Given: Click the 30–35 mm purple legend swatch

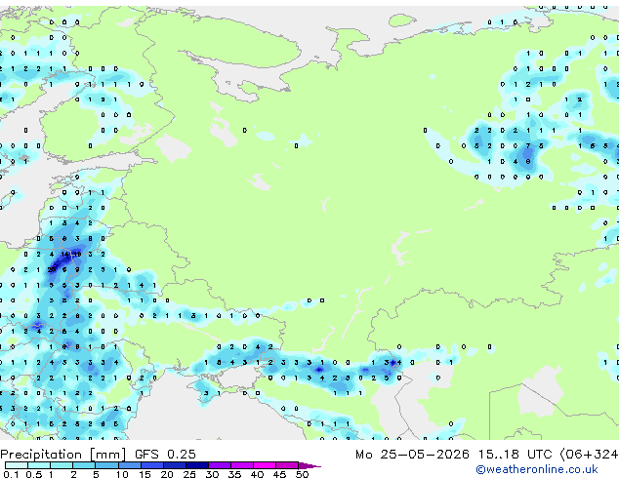Looking at the screenshot, I should click(220, 465).
